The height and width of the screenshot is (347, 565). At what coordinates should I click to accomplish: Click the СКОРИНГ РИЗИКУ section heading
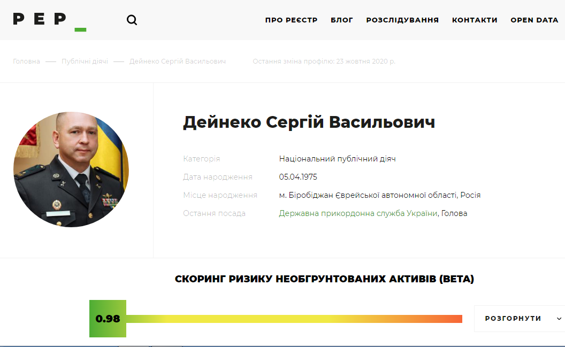click(324, 279)
